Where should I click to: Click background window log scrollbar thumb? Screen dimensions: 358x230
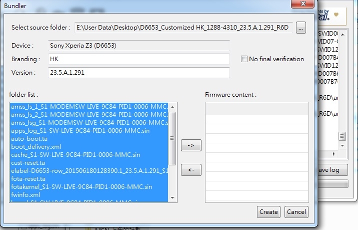(x=342, y=136)
